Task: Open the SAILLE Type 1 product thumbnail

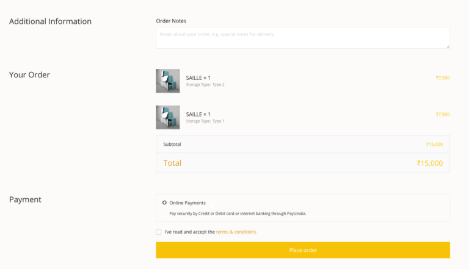Action: [168, 117]
